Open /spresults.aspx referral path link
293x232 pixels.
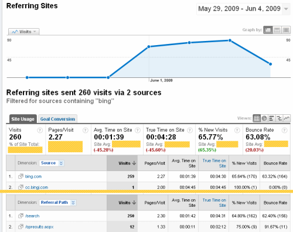click(39, 227)
